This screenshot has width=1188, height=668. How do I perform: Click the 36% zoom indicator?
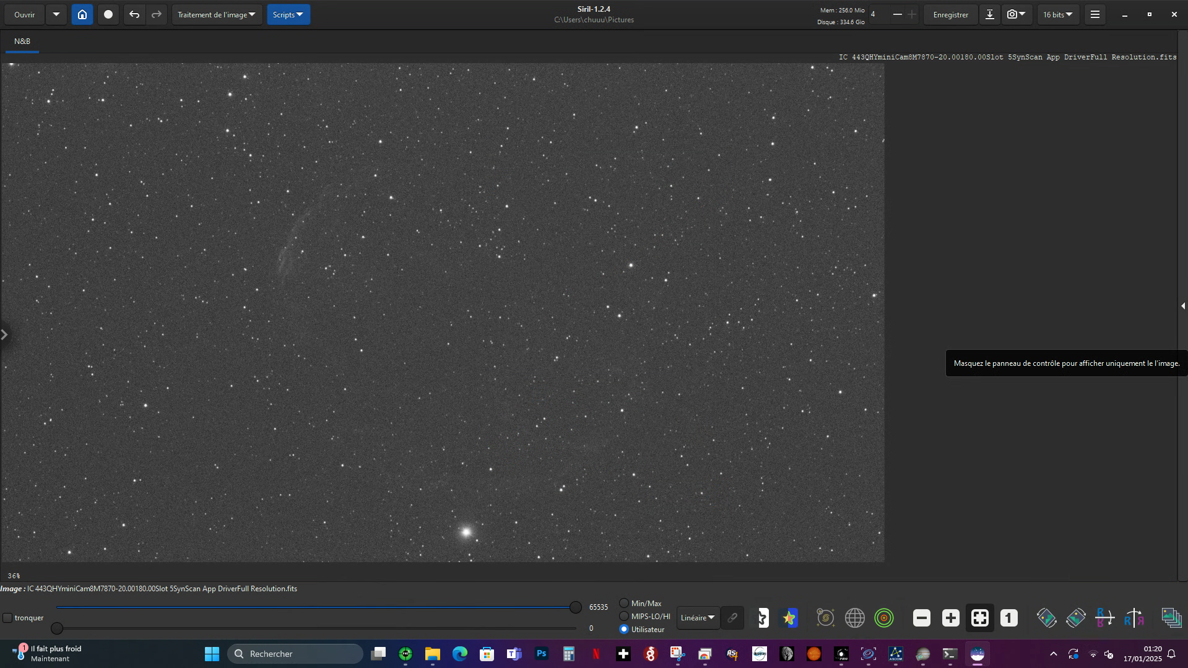pos(14,576)
